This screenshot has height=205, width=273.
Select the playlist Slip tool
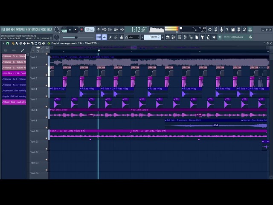tap(28, 43)
